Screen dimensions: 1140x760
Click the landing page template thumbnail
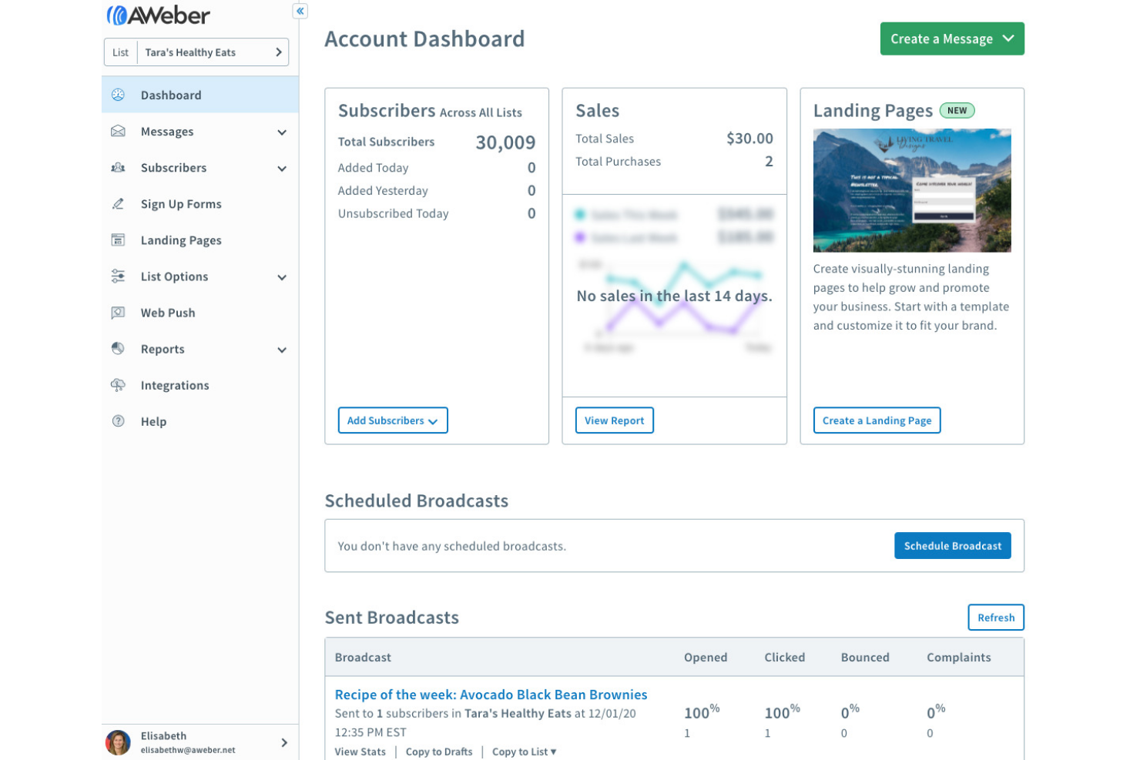(x=912, y=190)
